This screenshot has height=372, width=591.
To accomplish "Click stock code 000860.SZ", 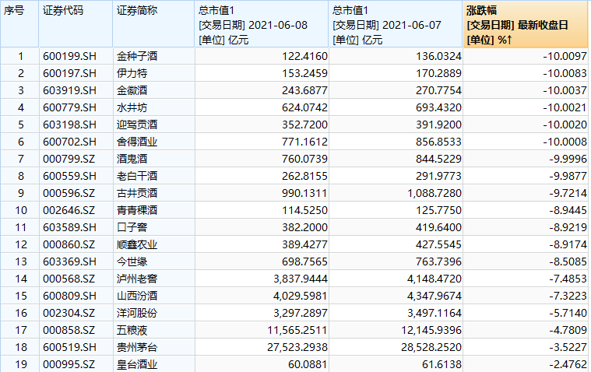I will [x=69, y=244].
